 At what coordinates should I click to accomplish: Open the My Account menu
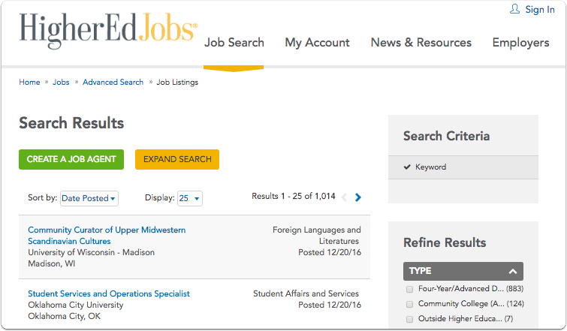tap(317, 43)
